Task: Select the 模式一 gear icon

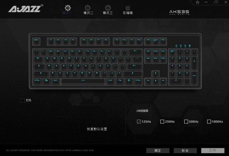Action: coord(68,8)
